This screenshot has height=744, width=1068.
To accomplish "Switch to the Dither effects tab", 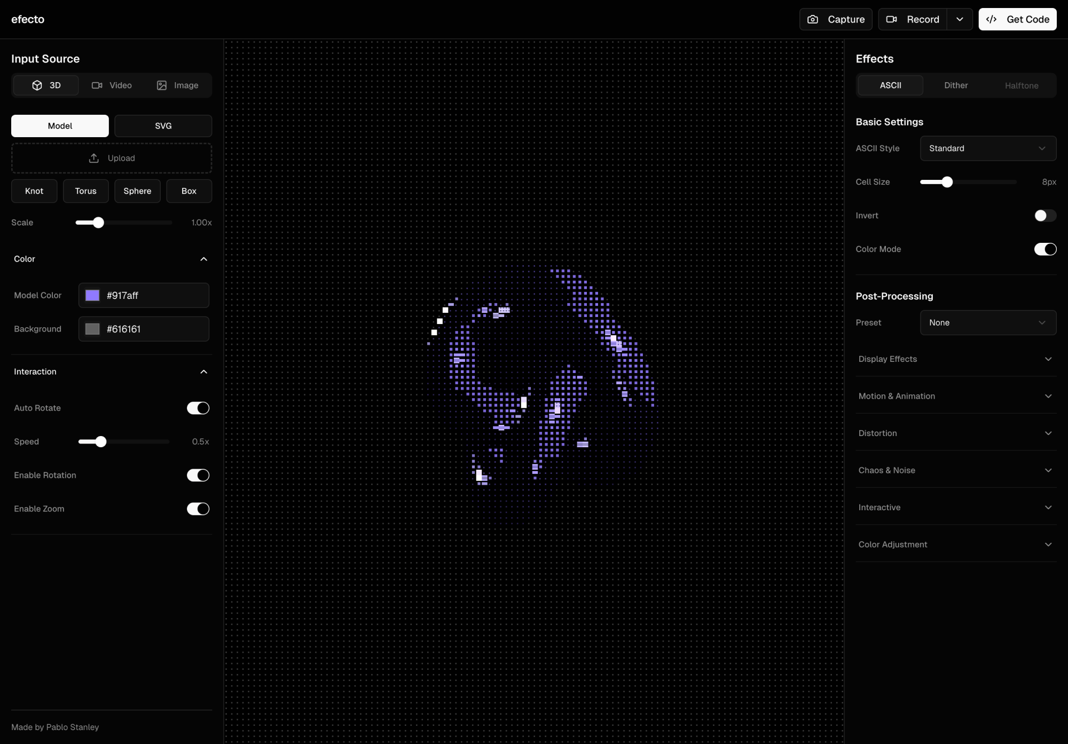I will pos(956,85).
